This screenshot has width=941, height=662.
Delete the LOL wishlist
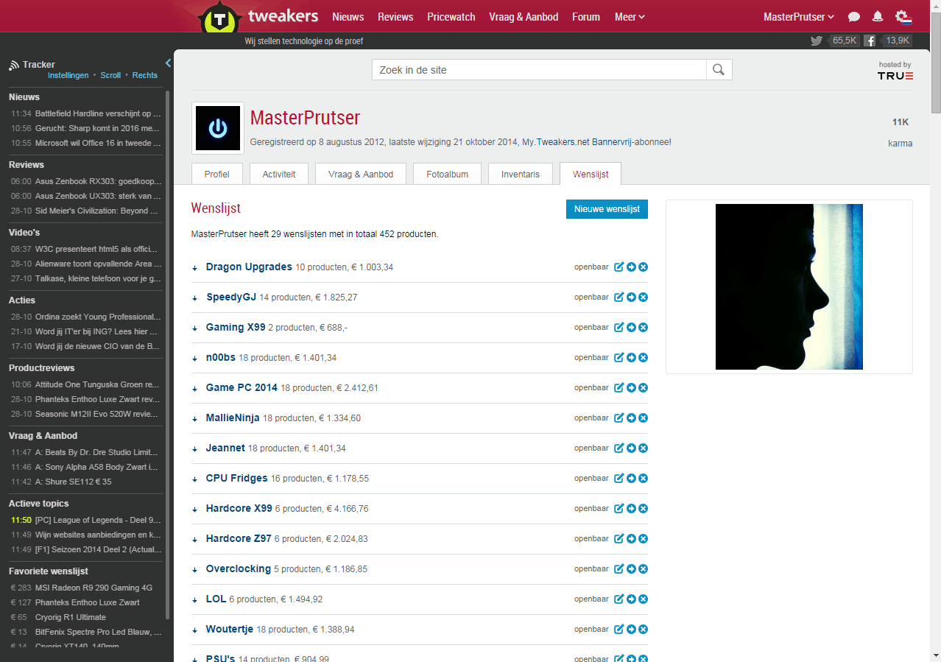coord(643,599)
